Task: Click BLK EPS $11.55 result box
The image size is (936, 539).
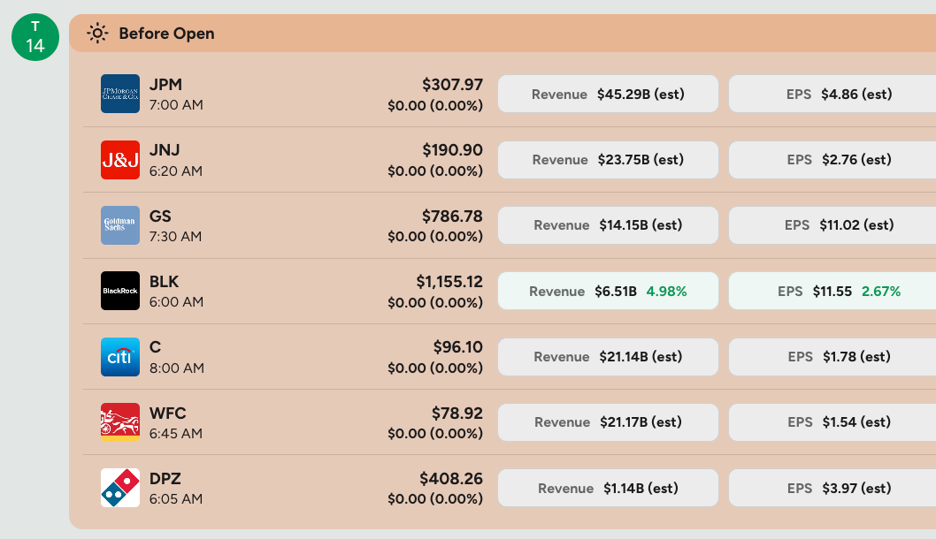Action: pos(832,291)
